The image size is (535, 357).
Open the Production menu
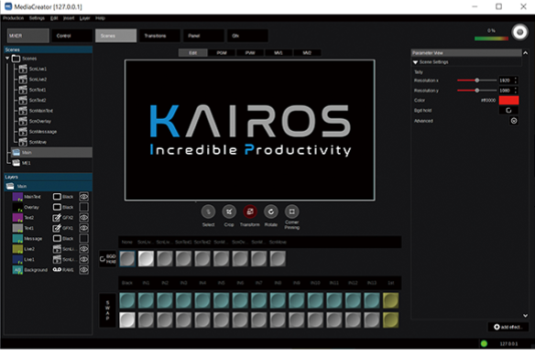(14, 18)
